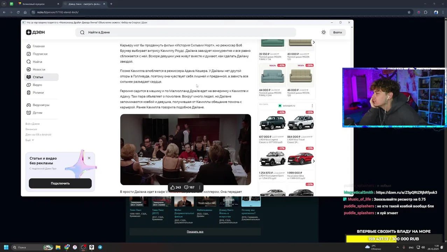
Task: Open the autospot.ru advertiser link
Action: [287, 105]
